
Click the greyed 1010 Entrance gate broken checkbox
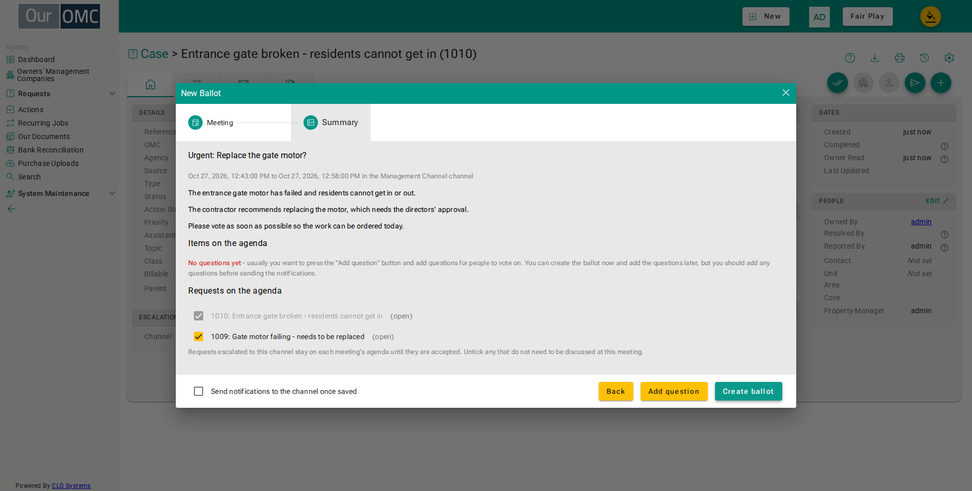(x=199, y=316)
